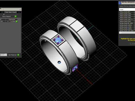
Task: Click the 0.23tw carat weight cell
Action: (x=13, y=21)
